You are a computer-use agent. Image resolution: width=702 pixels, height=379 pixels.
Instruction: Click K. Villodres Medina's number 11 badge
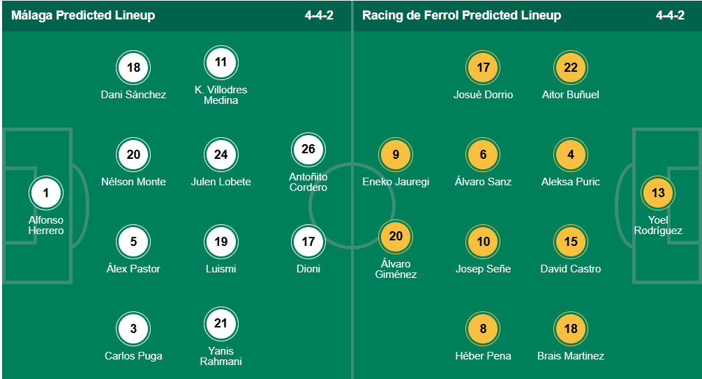click(x=221, y=62)
